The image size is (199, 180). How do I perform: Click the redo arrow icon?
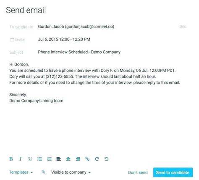point(97,159)
